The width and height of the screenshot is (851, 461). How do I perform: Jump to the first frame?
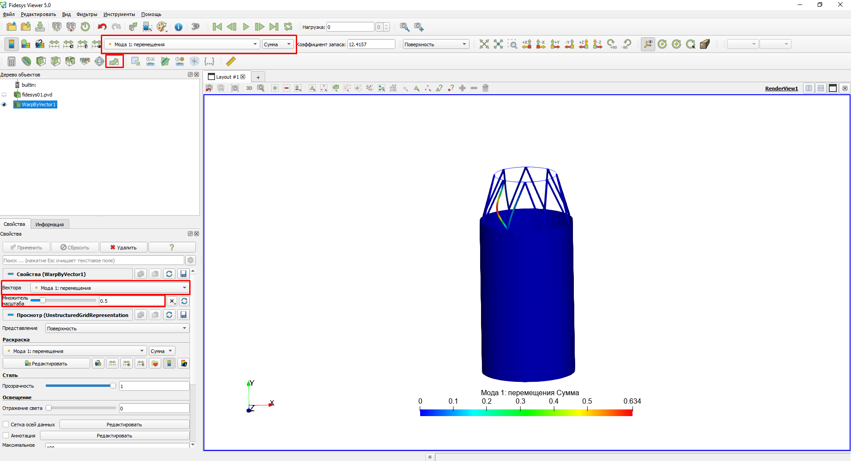point(217,27)
